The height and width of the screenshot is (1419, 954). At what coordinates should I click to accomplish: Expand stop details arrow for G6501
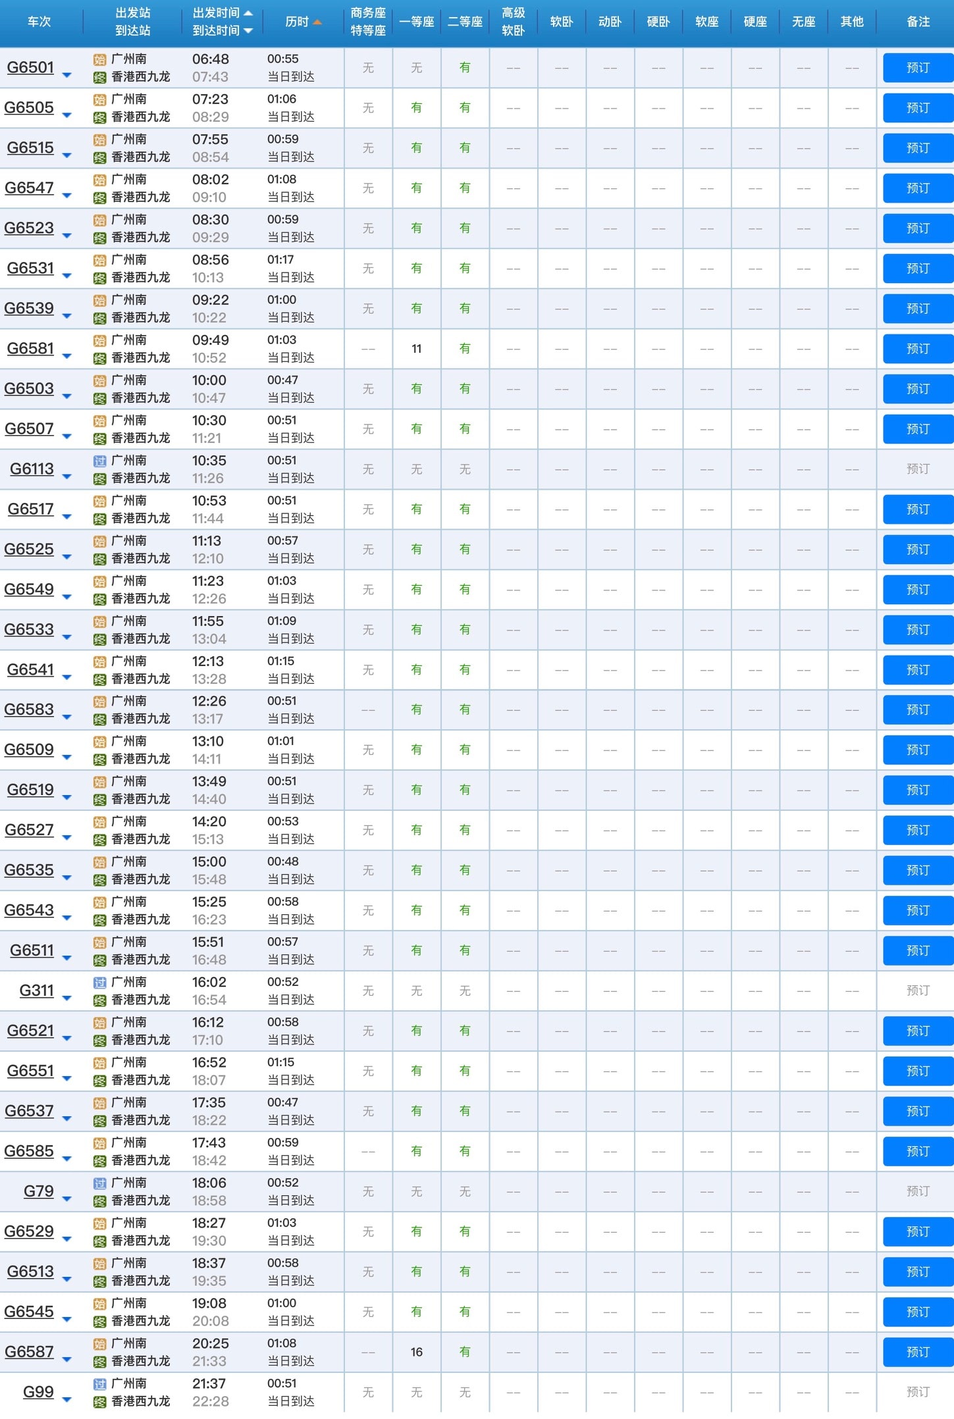click(x=66, y=76)
